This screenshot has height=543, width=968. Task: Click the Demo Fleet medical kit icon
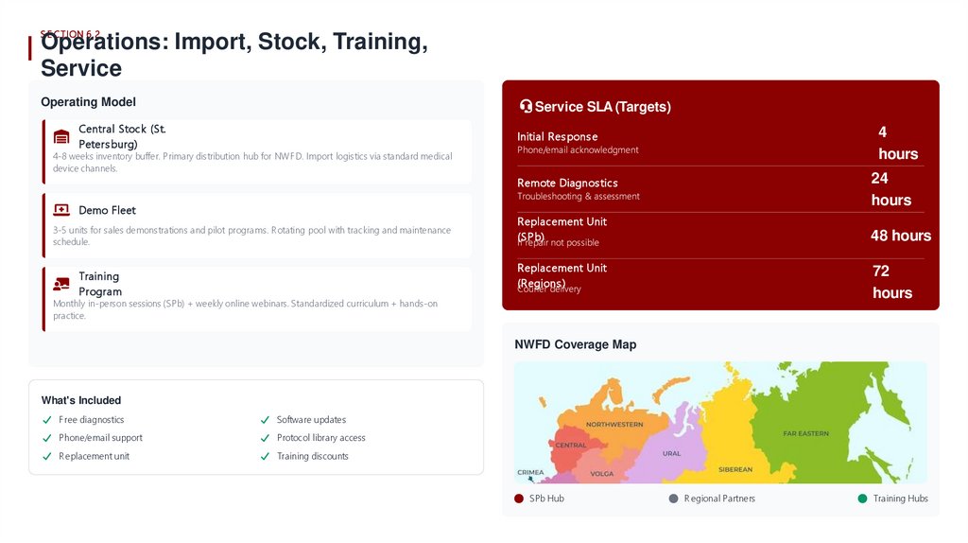(x=61, y=210)
